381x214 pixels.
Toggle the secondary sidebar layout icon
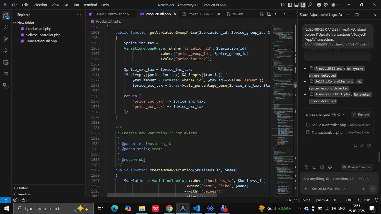tap(303, 5)
